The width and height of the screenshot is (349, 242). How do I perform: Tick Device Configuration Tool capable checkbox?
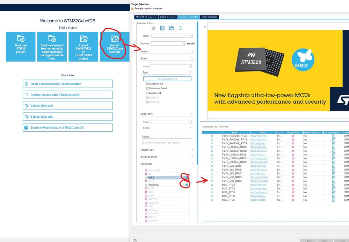[x=143, y=143]
